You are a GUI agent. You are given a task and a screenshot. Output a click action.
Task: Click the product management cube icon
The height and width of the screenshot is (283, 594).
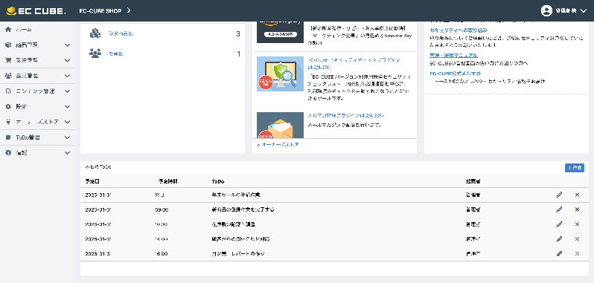point(8,45)
